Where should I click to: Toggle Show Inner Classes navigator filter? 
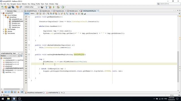point(15,92)
